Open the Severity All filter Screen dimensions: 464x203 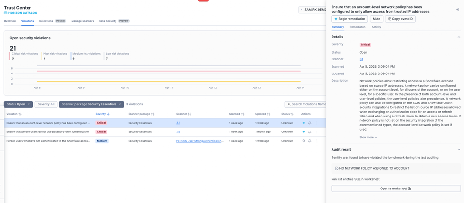pyautogui.click(x=46, y=104)
